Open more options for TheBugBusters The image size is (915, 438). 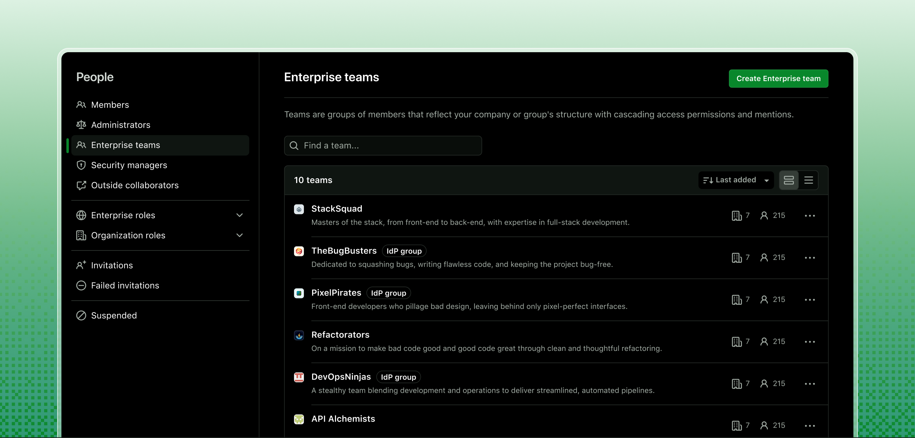click(x=809, y=257)
